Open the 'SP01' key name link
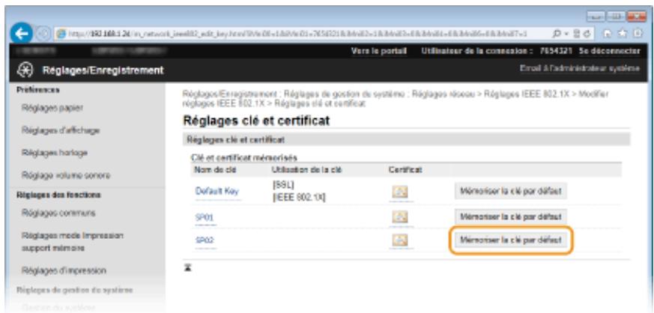 (205, 217)
